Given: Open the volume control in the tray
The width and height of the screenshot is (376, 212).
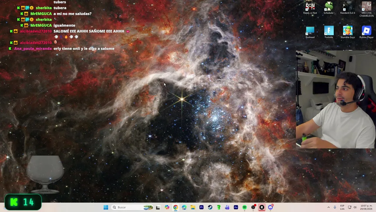Looking at the screenshot, I should click(x=355, y=207).
